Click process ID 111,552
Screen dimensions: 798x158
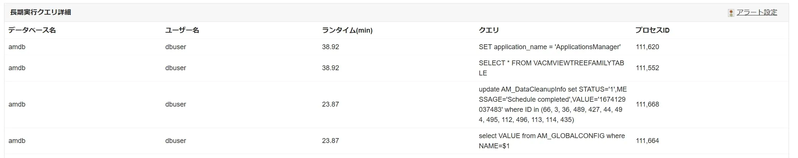pos(647,68)
